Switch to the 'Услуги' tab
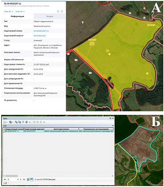164x187 pixels. point(49,16)
